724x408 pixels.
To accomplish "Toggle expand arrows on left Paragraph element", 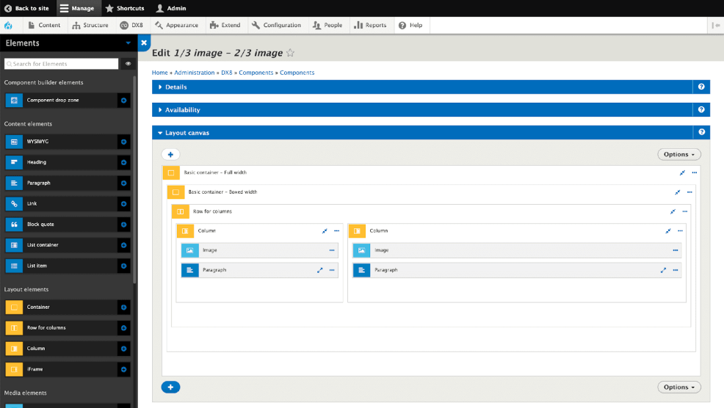I will click(320, 270).
